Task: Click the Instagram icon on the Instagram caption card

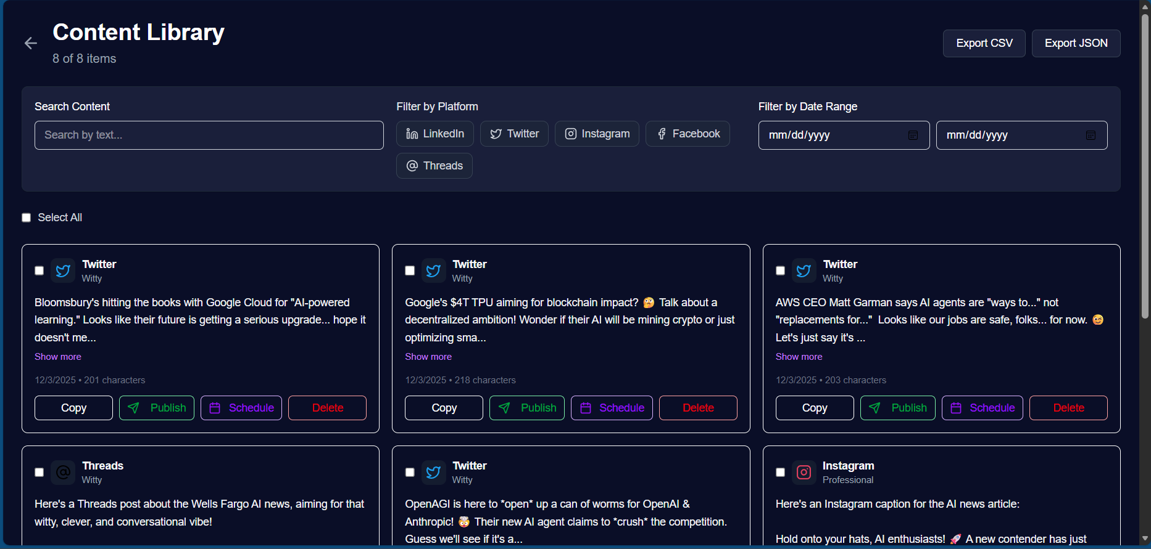Action: [x=804, y=472]
